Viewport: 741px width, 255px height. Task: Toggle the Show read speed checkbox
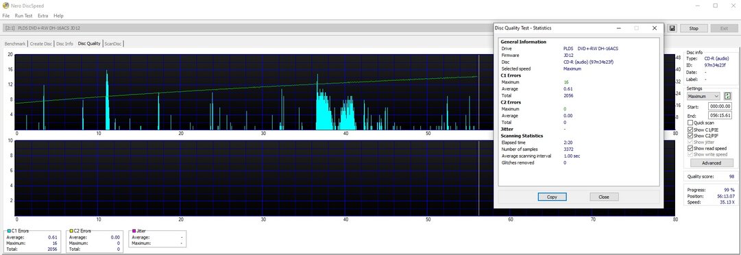tap(690, 148)
